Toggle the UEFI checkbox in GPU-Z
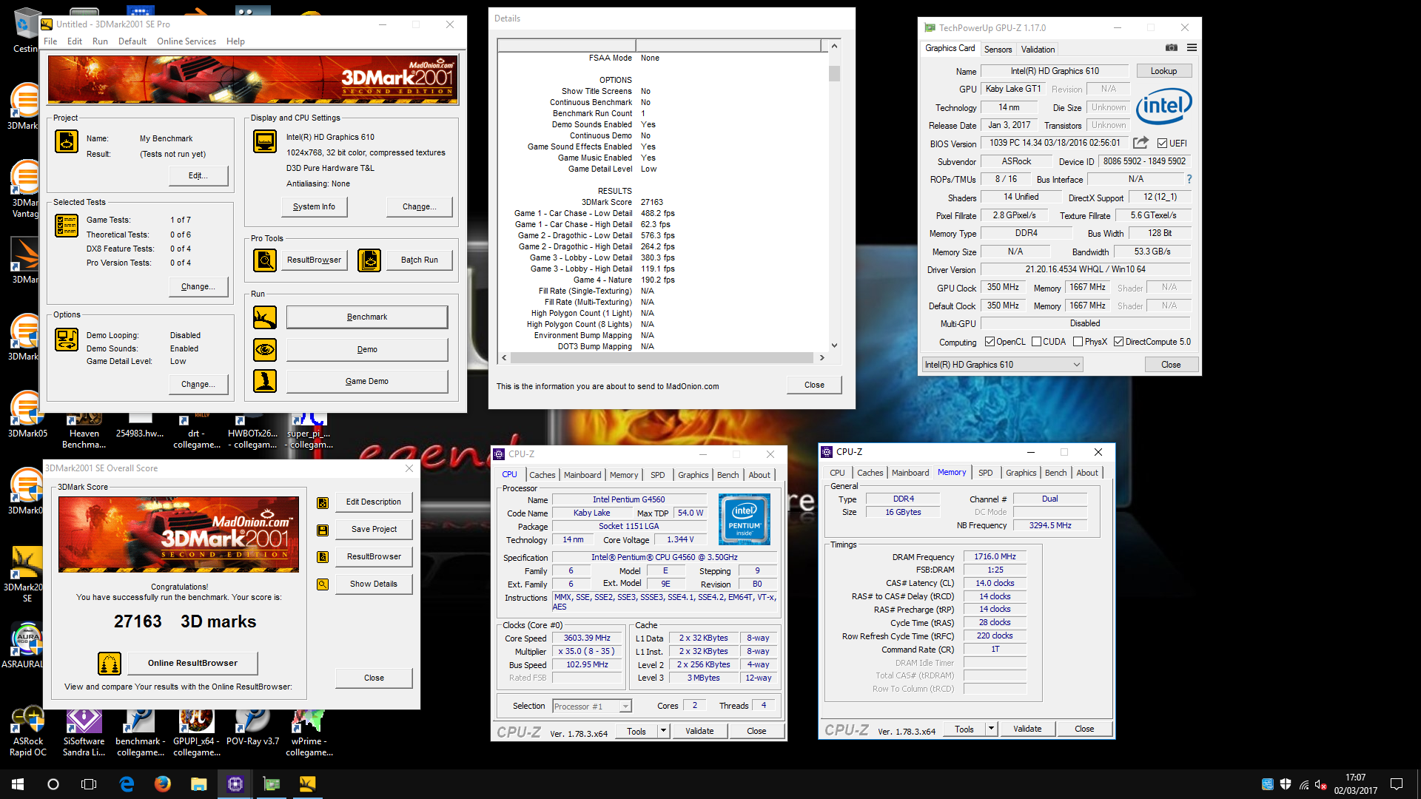The image size is (1421, 799). 1162,144
